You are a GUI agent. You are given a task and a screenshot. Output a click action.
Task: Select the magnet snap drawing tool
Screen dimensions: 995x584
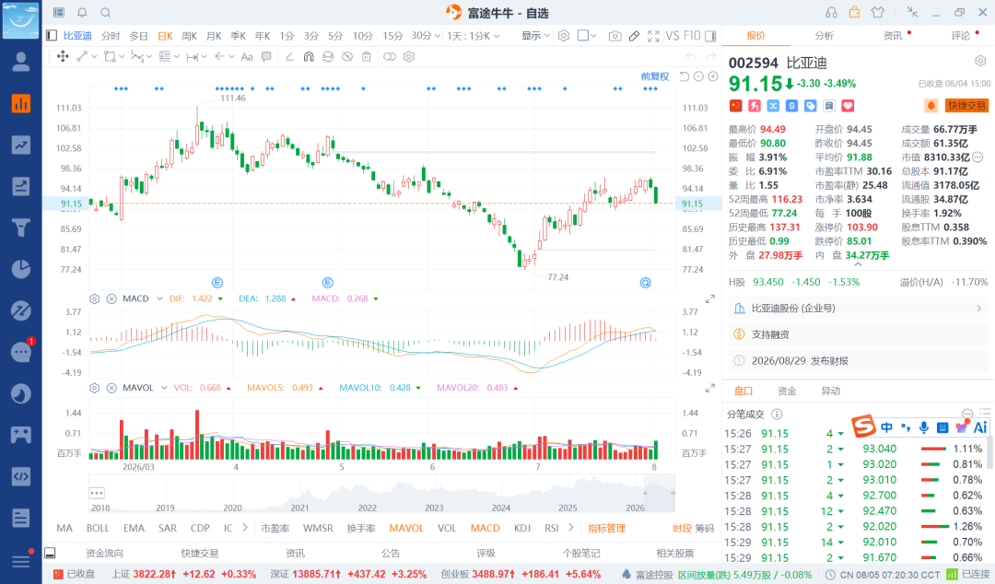[x=309, y=56]
